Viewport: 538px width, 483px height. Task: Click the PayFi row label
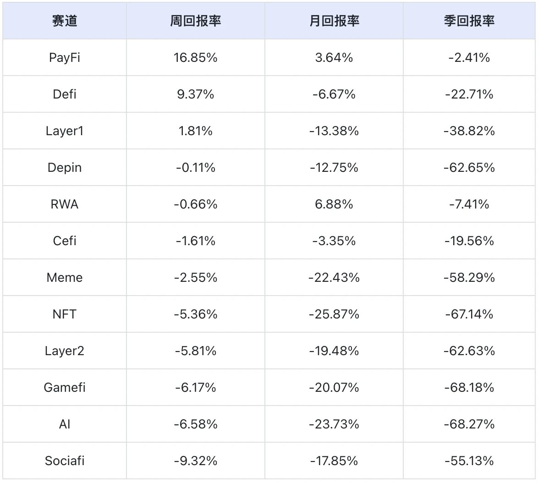65,58
